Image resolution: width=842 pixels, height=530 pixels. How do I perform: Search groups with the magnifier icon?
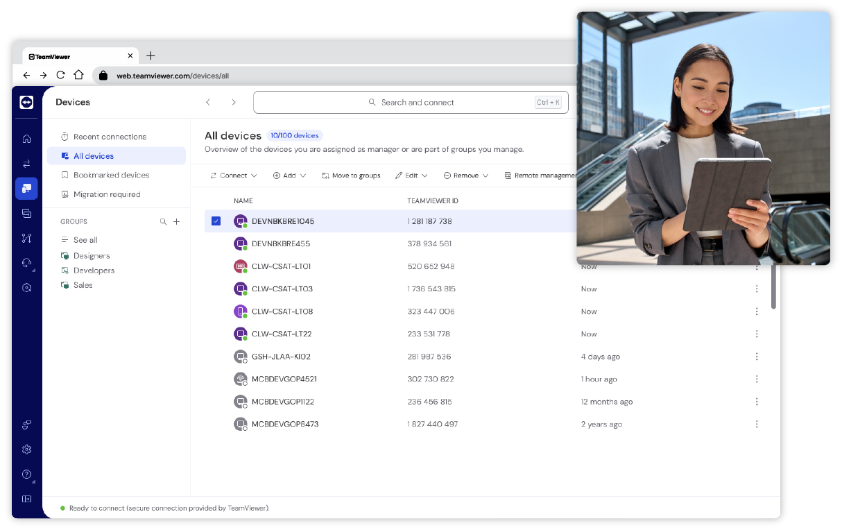tap(163, 222)
